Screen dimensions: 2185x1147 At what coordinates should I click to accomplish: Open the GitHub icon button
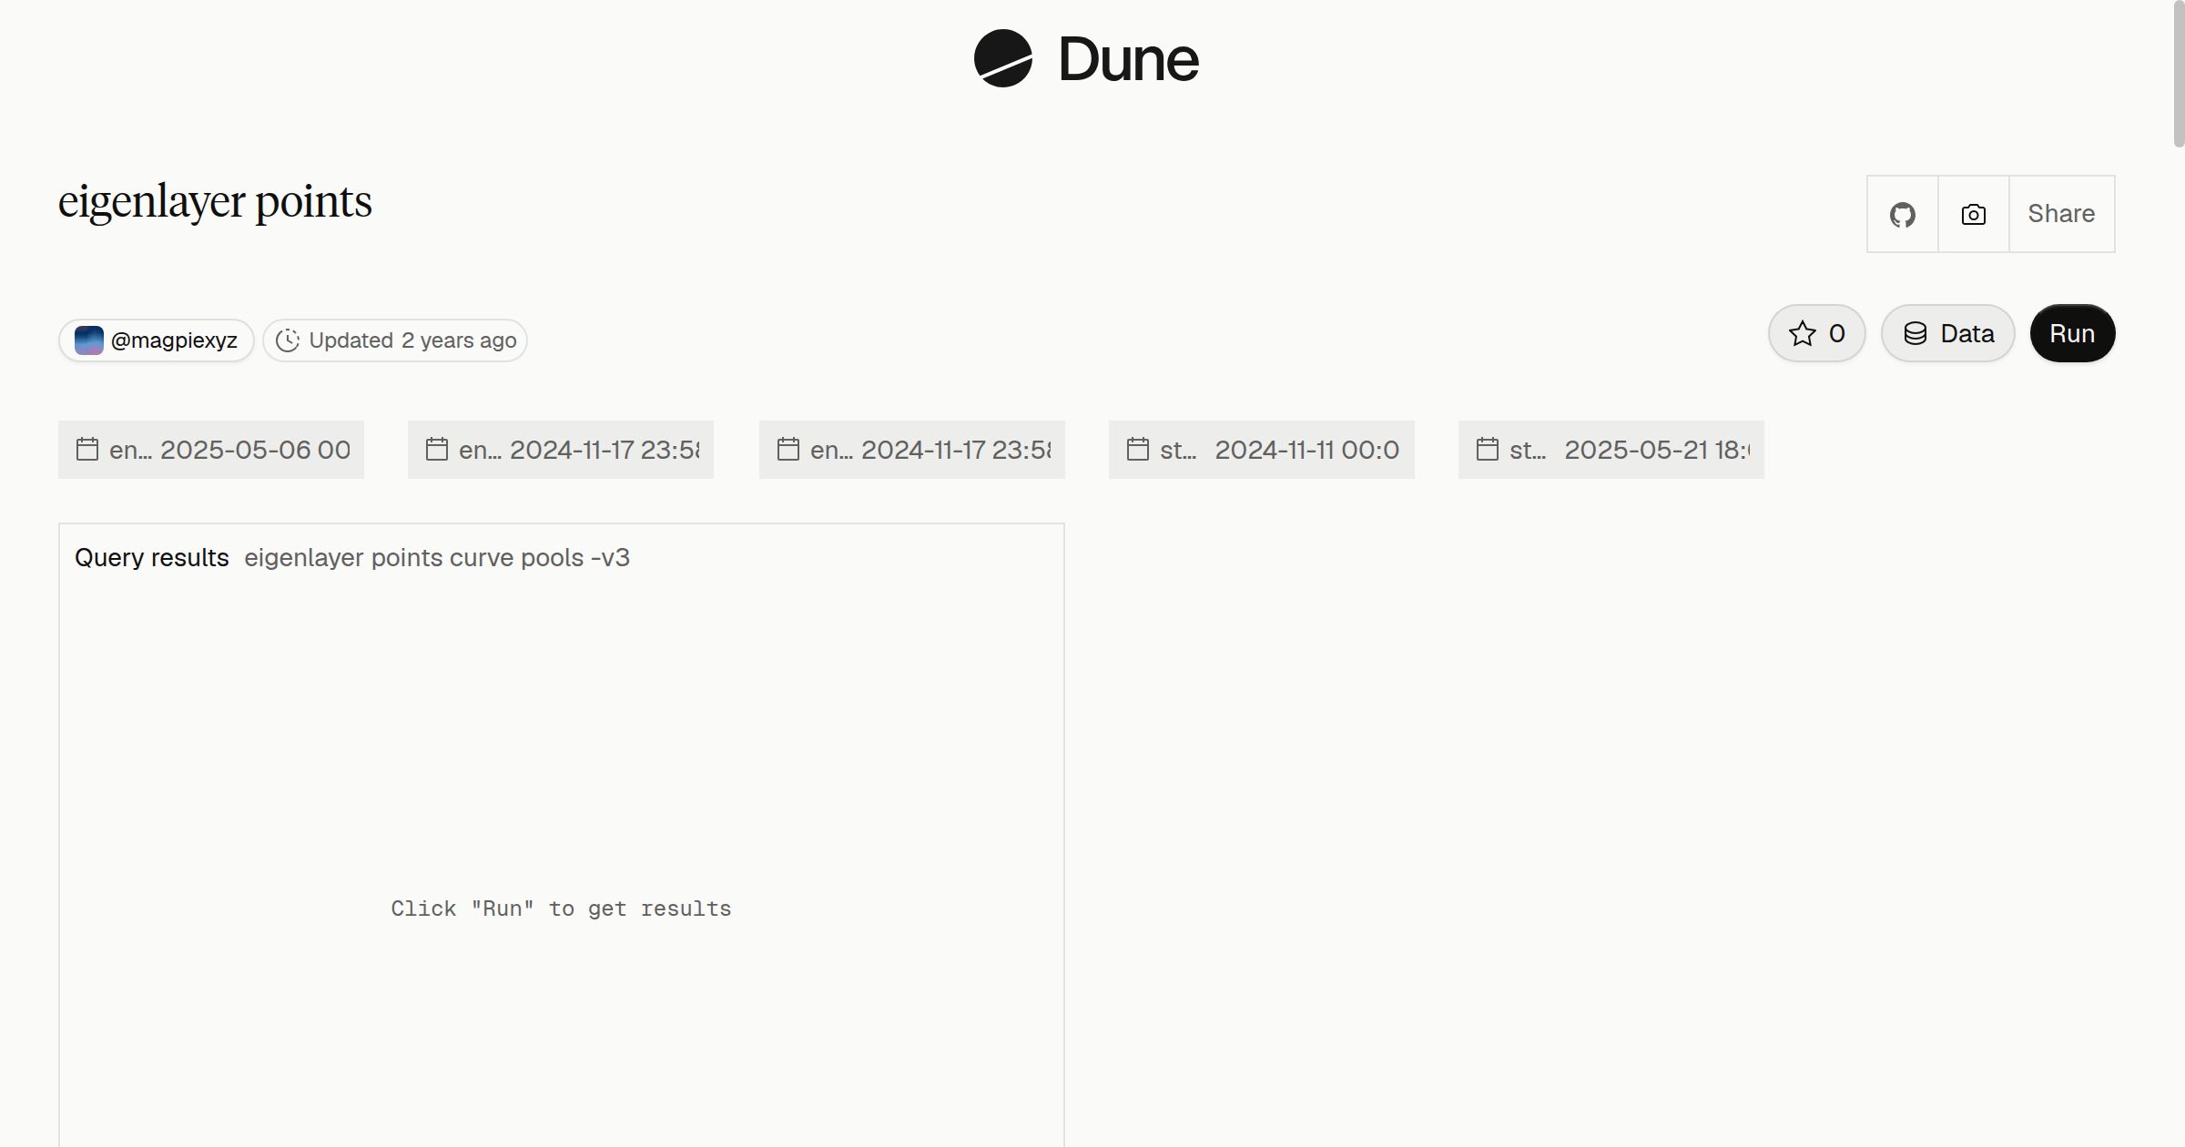pyautogui.click(x=1903, y=214)
